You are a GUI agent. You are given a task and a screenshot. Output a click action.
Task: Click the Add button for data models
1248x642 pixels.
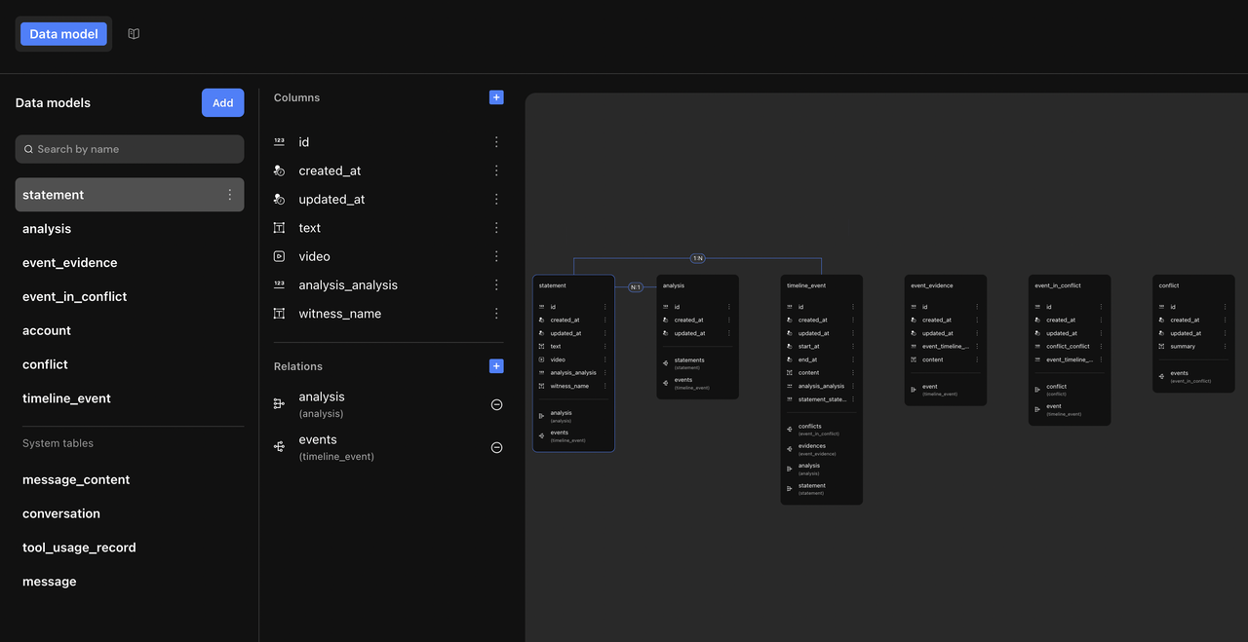223,103
